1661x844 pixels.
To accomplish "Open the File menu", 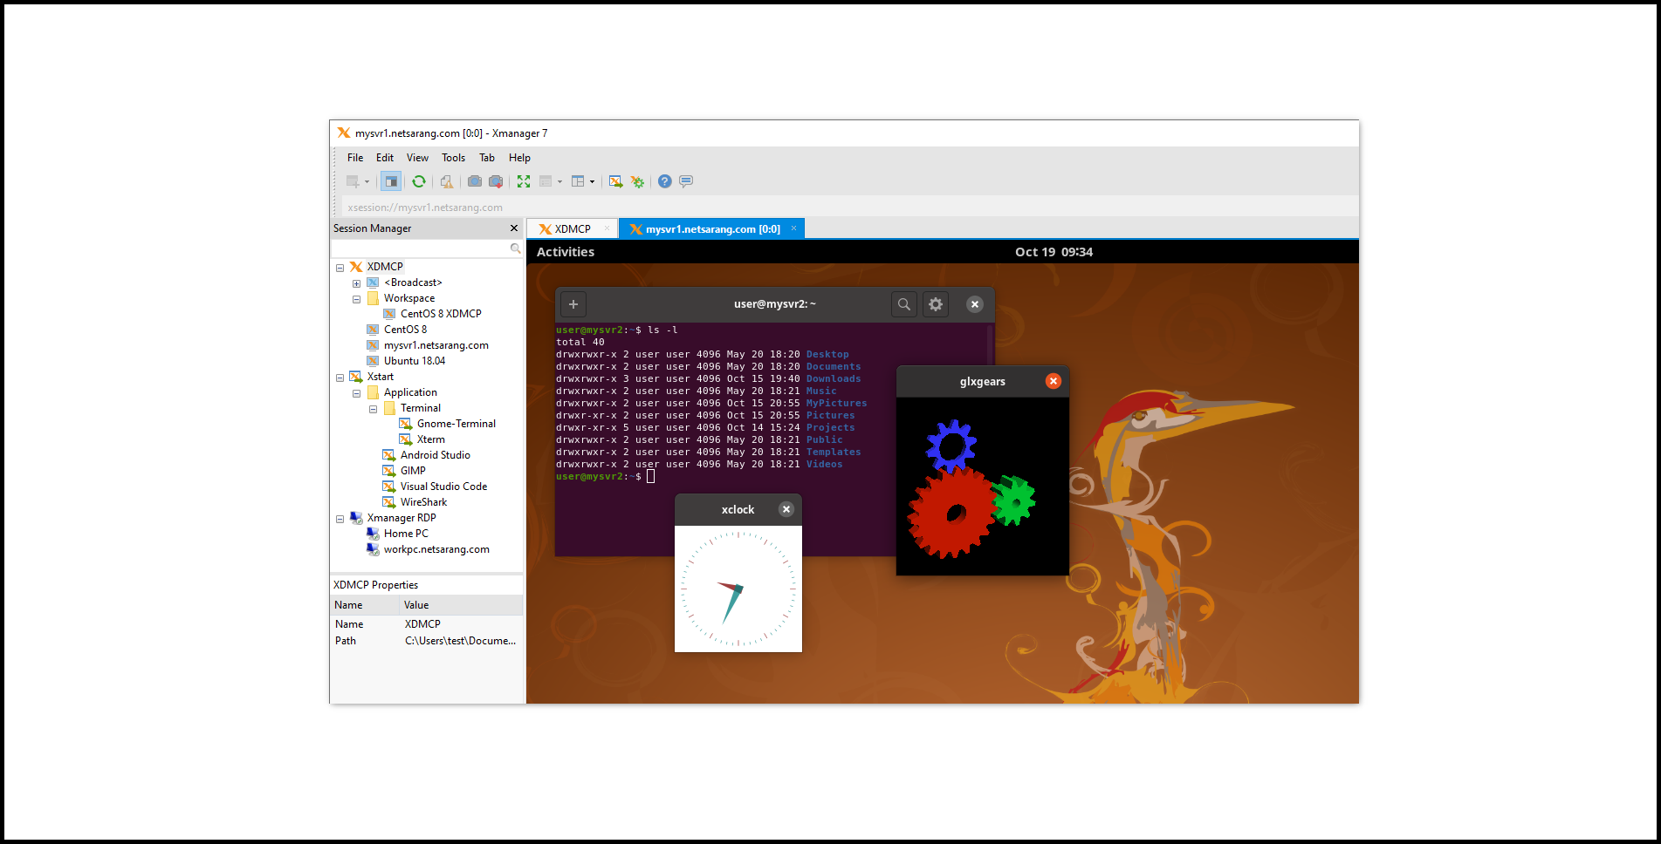I will click(x=355, y=158).
